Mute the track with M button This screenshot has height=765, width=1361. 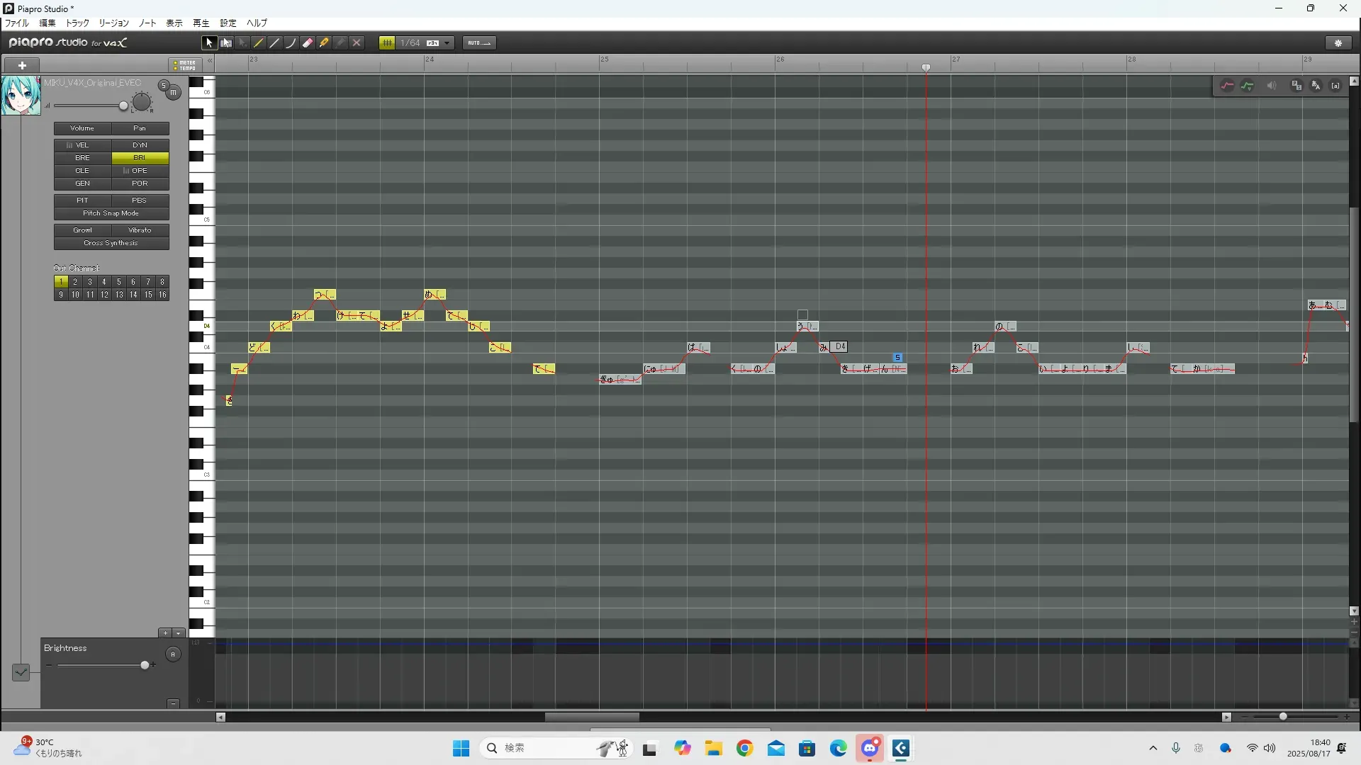[x=174, y=93]
